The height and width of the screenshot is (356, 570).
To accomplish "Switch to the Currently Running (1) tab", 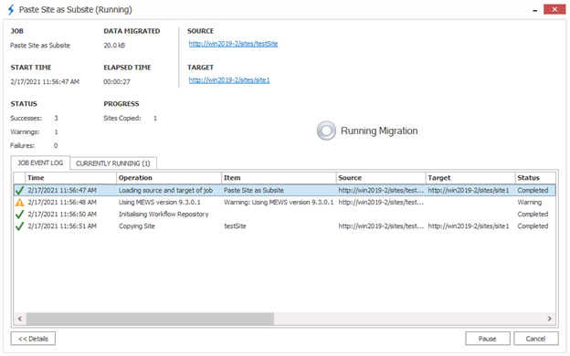I will (x=113, y=163).
